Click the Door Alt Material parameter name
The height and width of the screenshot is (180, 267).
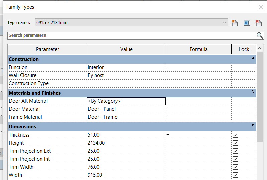[28, 101]
